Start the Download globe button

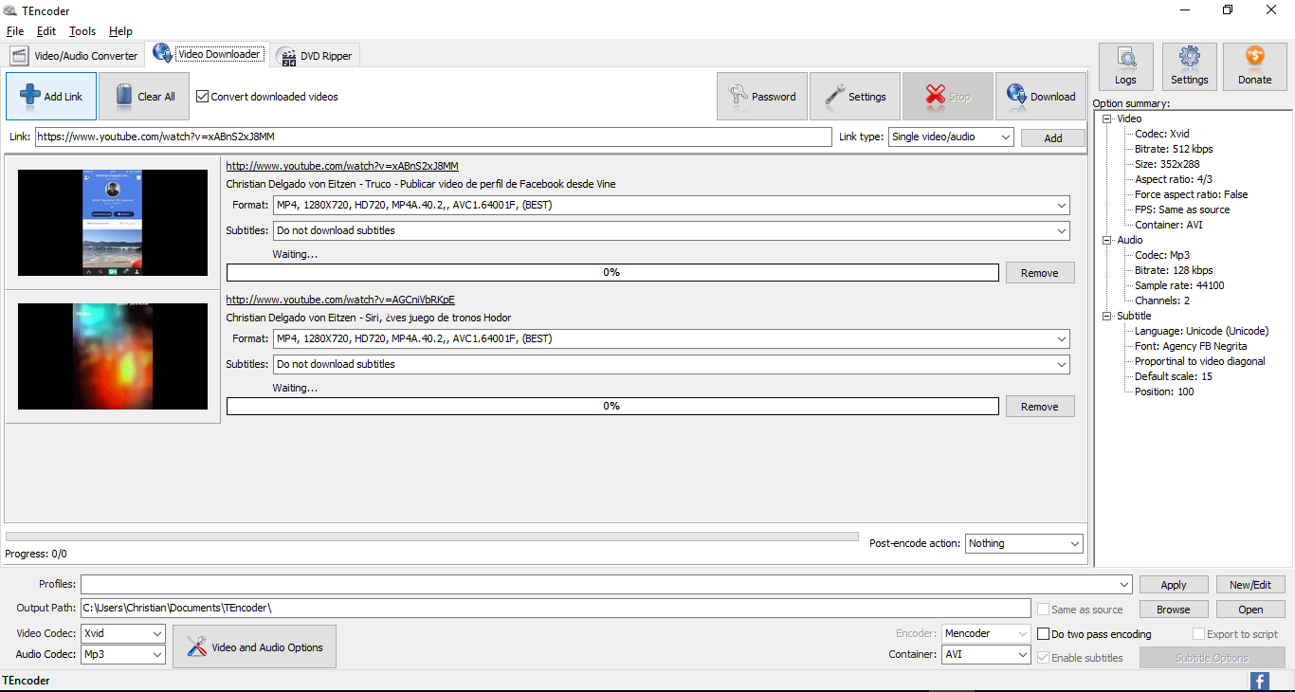coord(1041,97)
